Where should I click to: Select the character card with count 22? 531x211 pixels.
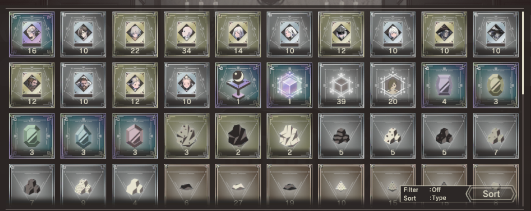tap(135, 34)
